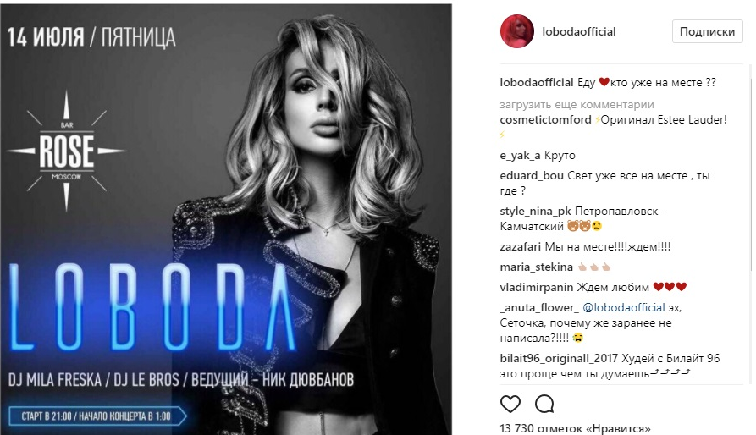Click the LOBODA concert poster image
This screenshot has height=435, width=756.
226,219
